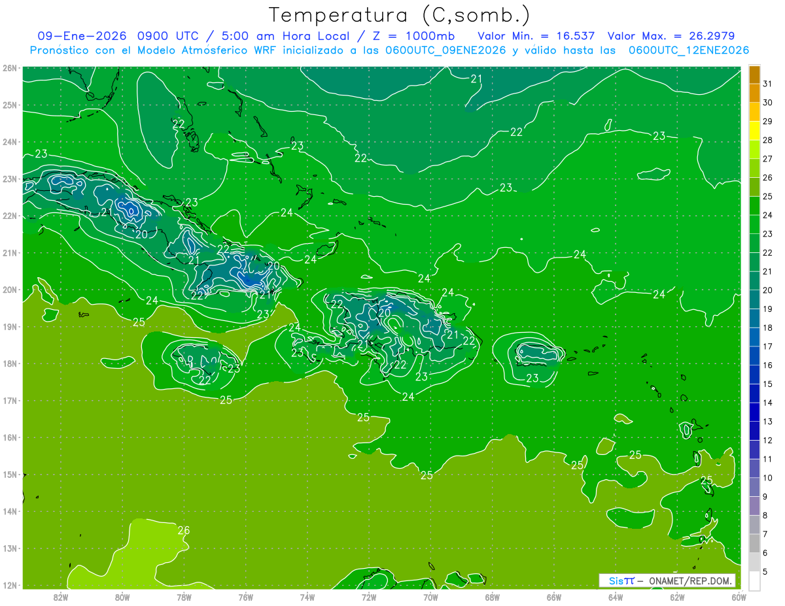The width and height of the screenshot is (785, 606).
Task: Pick the brown swatch above colorbar 31
Action: [x=754, y=75]
